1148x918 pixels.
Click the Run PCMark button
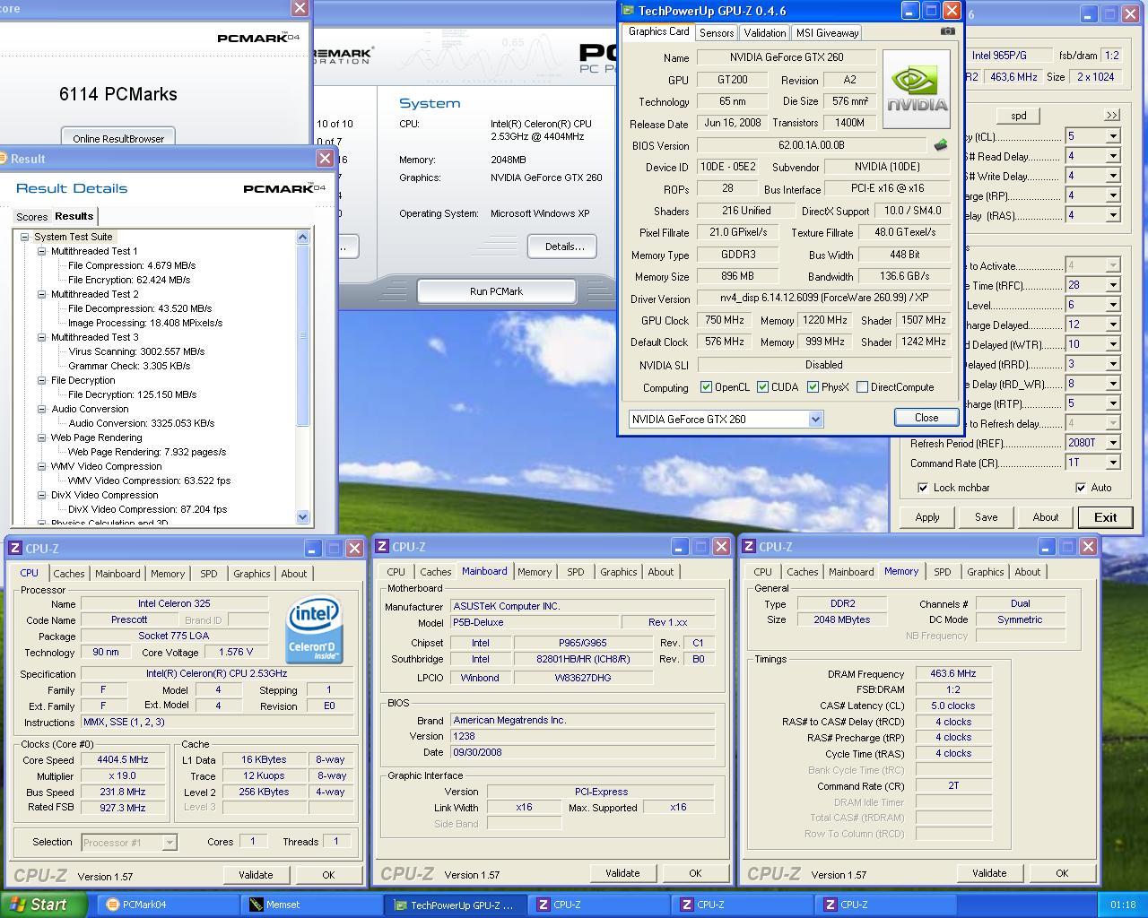[x=496, y=291]
